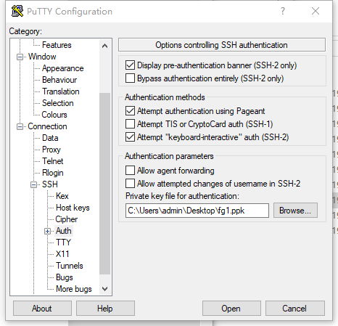The width and height of the screenshot is (338, 326).
Task: Collapse the Window tree node
Action: click(20, 57)
